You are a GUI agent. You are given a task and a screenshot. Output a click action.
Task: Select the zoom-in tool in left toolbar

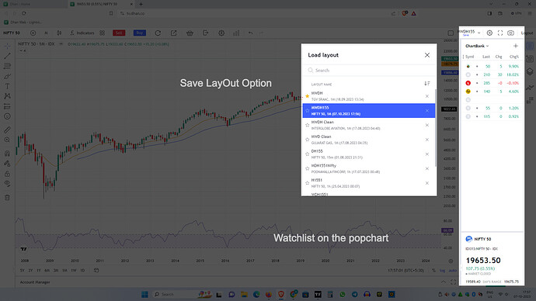pos(7,140)
